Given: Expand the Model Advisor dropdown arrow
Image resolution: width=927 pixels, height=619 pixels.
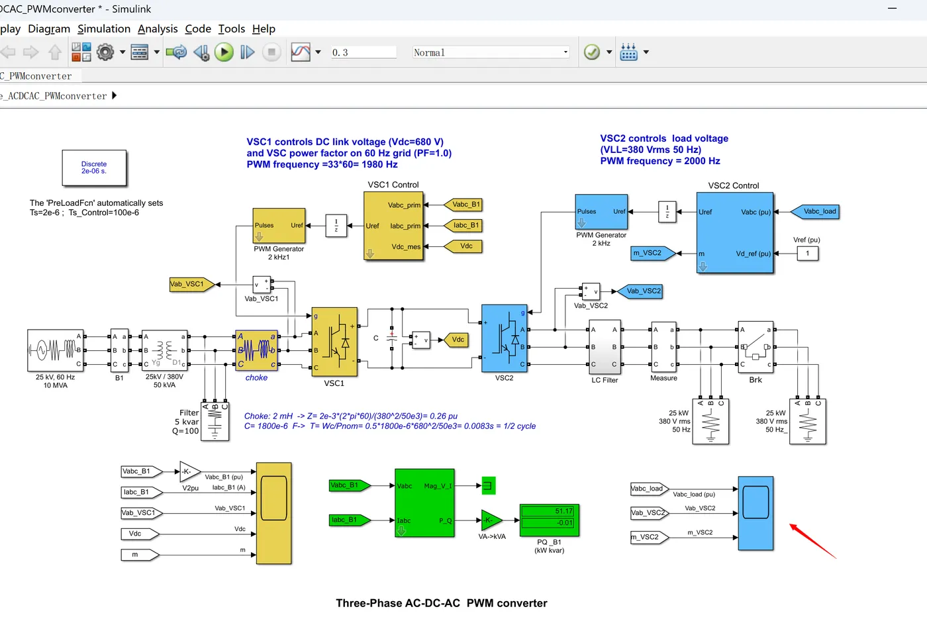Looking at the screenshot, I should tap(609, 52).
